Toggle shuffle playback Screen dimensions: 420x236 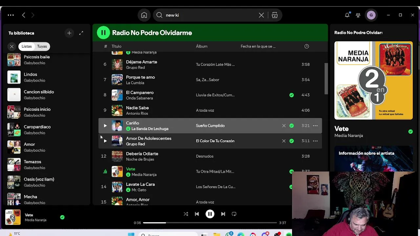pyautogui.click(x=186, y=214)
